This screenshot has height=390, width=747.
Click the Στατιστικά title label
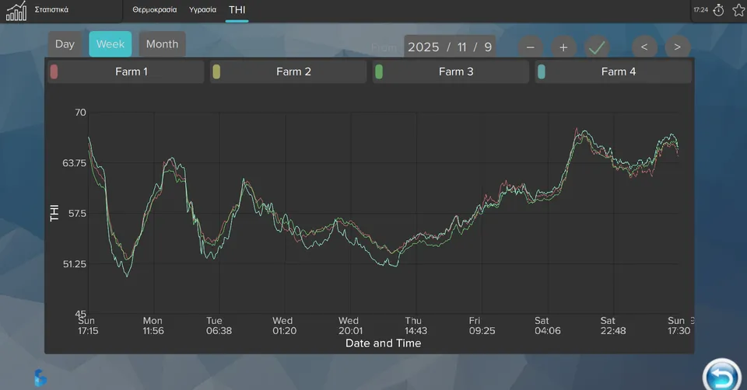pyautogui.click(x=51, y=9)
